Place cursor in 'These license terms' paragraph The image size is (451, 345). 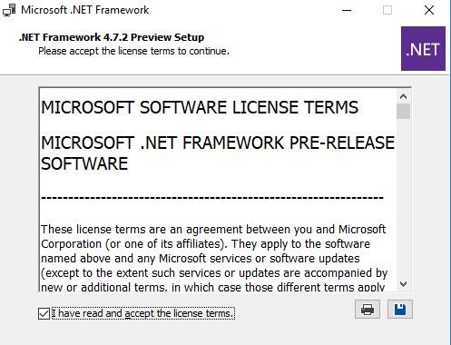pos(213,258)
